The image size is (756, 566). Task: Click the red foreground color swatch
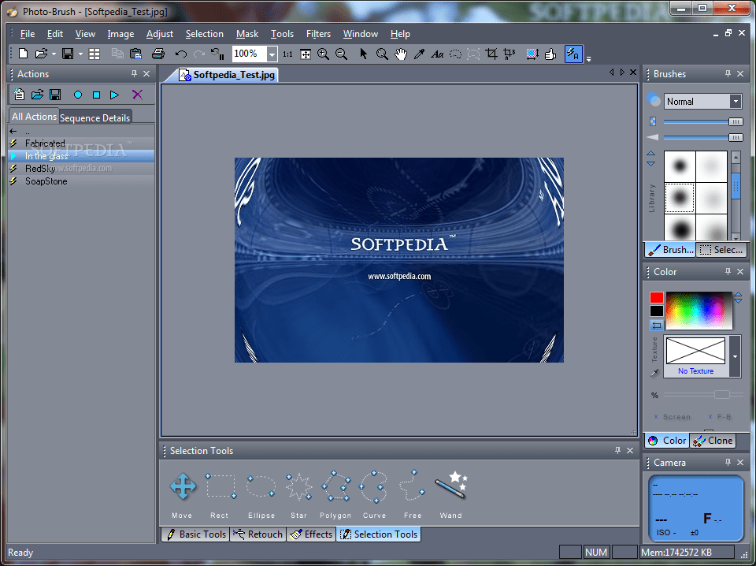[656, 298]
